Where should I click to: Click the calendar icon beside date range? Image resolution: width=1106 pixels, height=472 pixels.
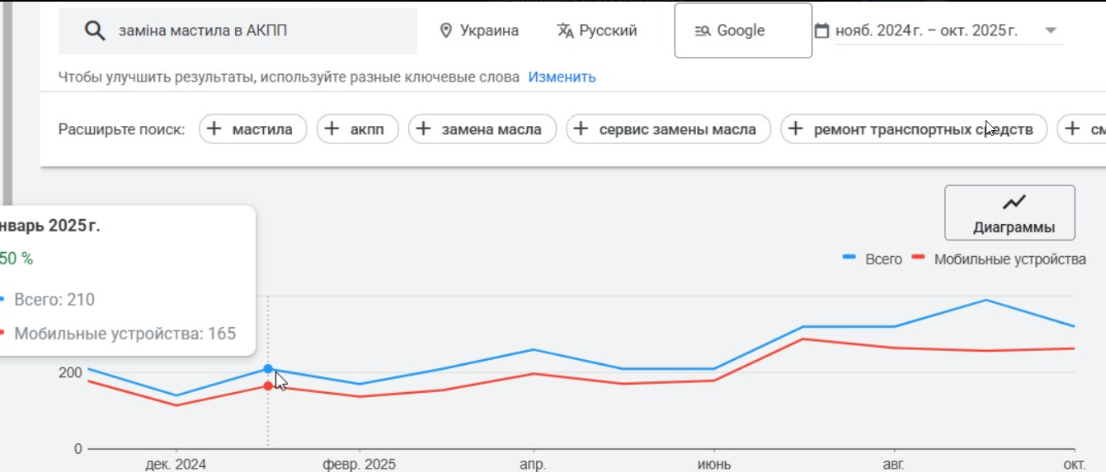pos(821,31)
